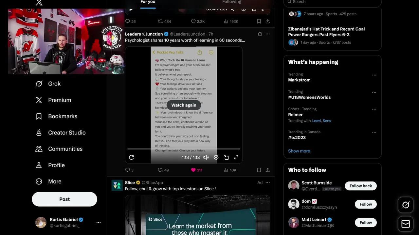This screenshot has width=419, height=235.
Task: Open Creator Studio
Action: pyautogui.click(x=60, y=133)
